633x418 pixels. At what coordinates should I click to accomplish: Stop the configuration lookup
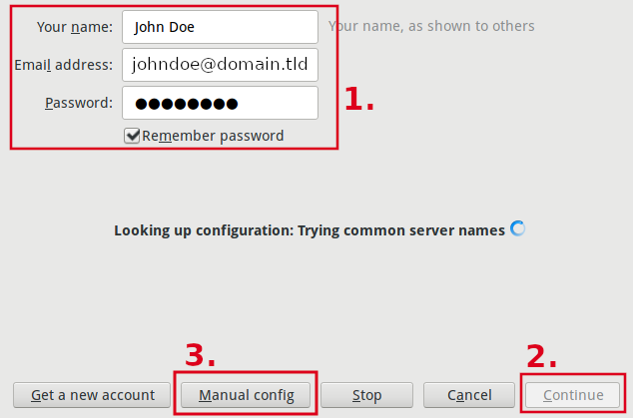(x=366, y=395)
